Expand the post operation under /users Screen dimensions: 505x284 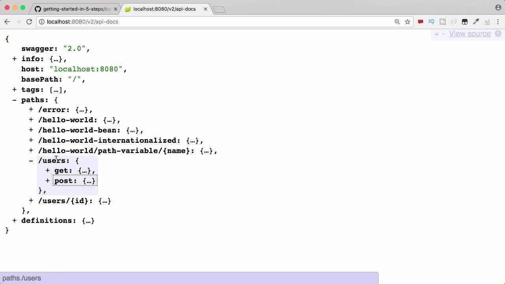point(47,181)
